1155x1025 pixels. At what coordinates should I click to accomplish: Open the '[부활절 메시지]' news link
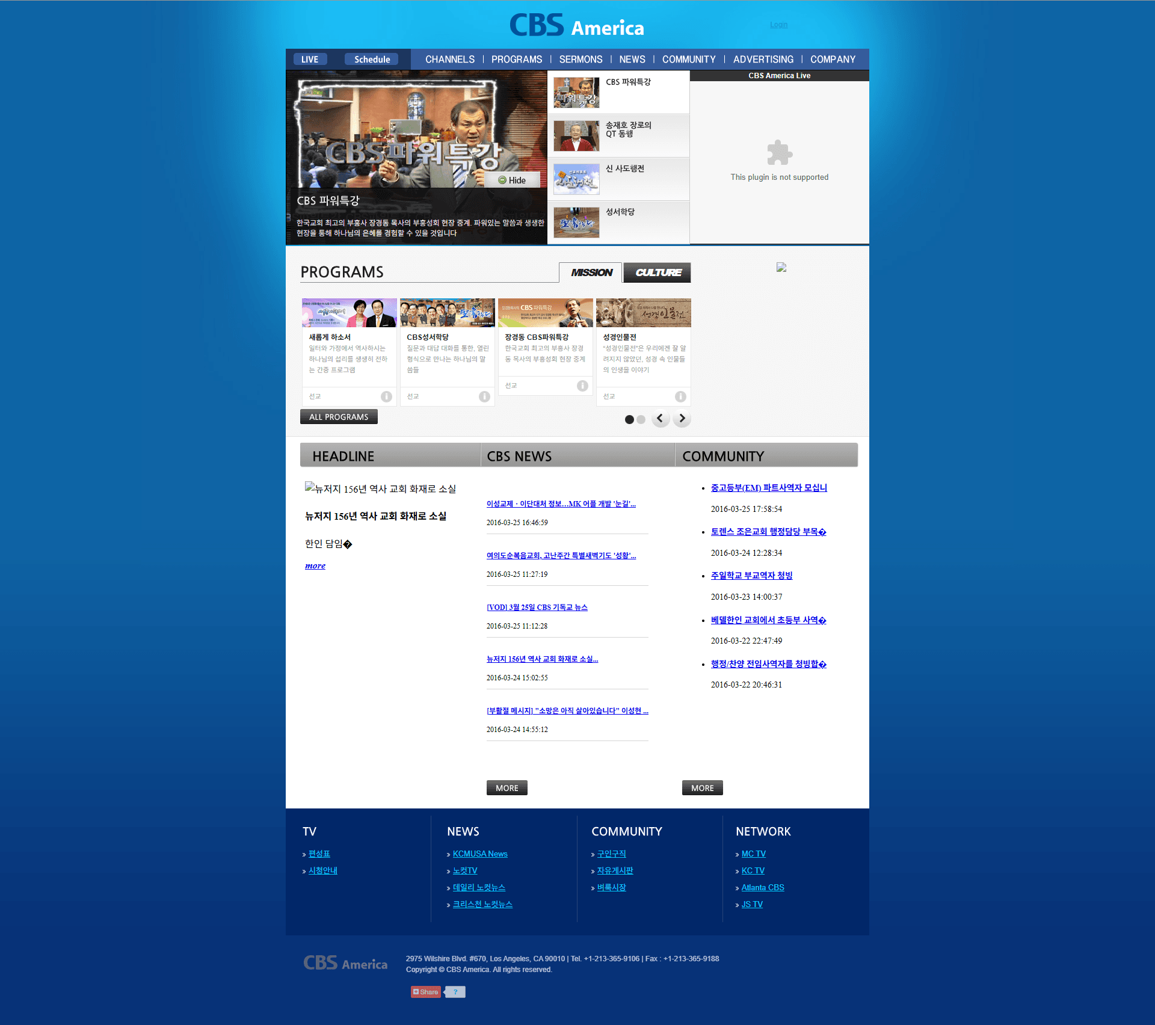click(567, 710)
